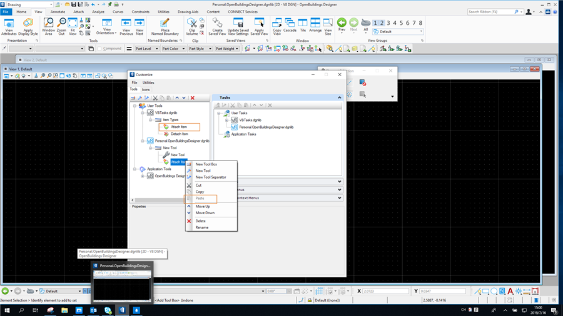Open the Part Style dropdown

click(x=200, y=48)
